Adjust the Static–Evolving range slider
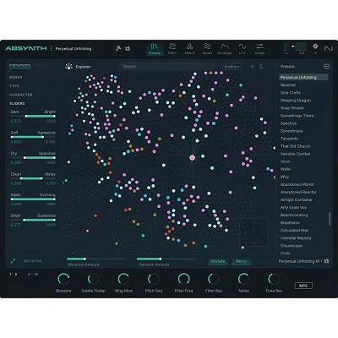This screenshot has height=338, width=338. tap(33, 199)
